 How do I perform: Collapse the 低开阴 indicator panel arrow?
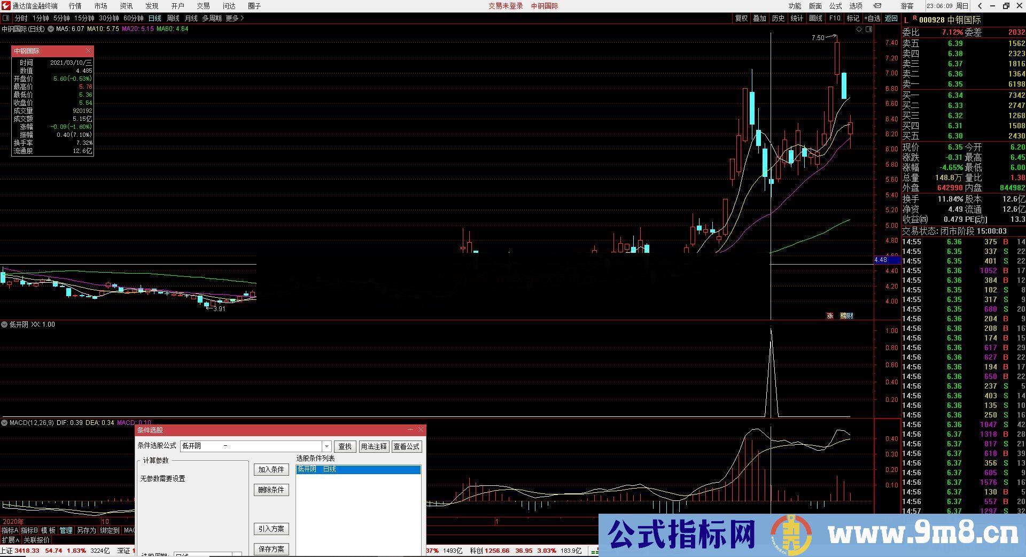[5, 324]
